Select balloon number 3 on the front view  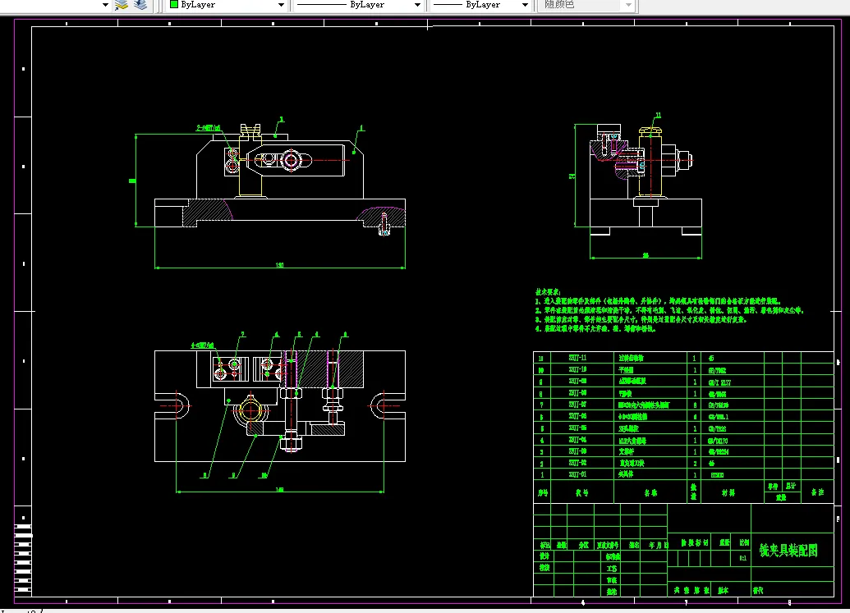point(281,119)
